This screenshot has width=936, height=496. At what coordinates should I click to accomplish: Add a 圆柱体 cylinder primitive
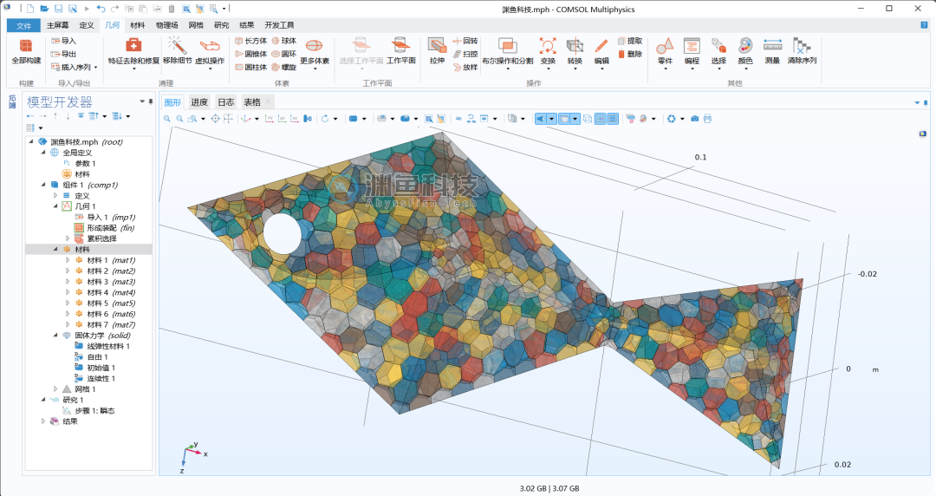[250, 67]
